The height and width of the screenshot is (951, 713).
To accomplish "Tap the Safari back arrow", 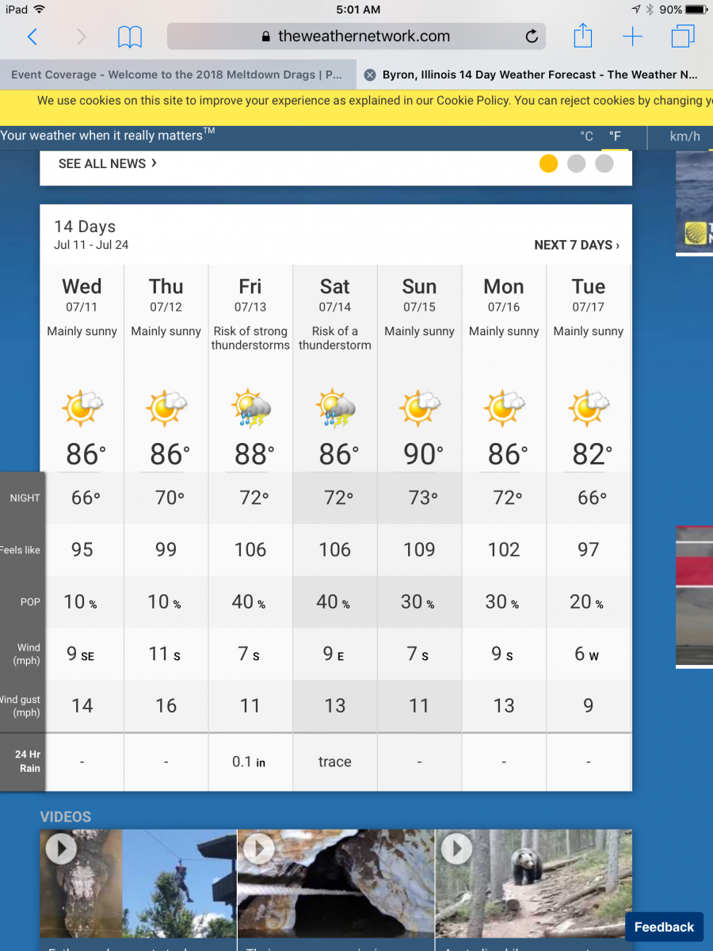I will 32,36.
